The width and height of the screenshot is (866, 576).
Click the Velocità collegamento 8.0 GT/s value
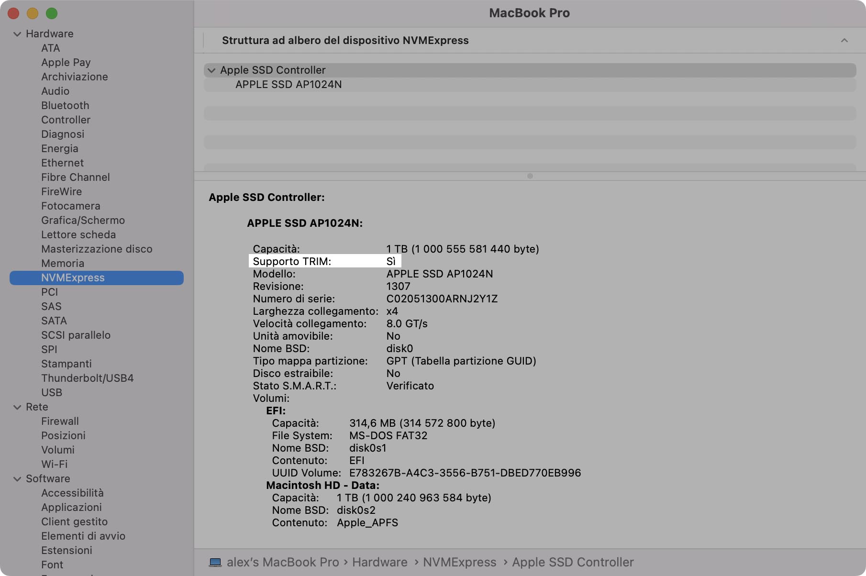tap(407, 324)
